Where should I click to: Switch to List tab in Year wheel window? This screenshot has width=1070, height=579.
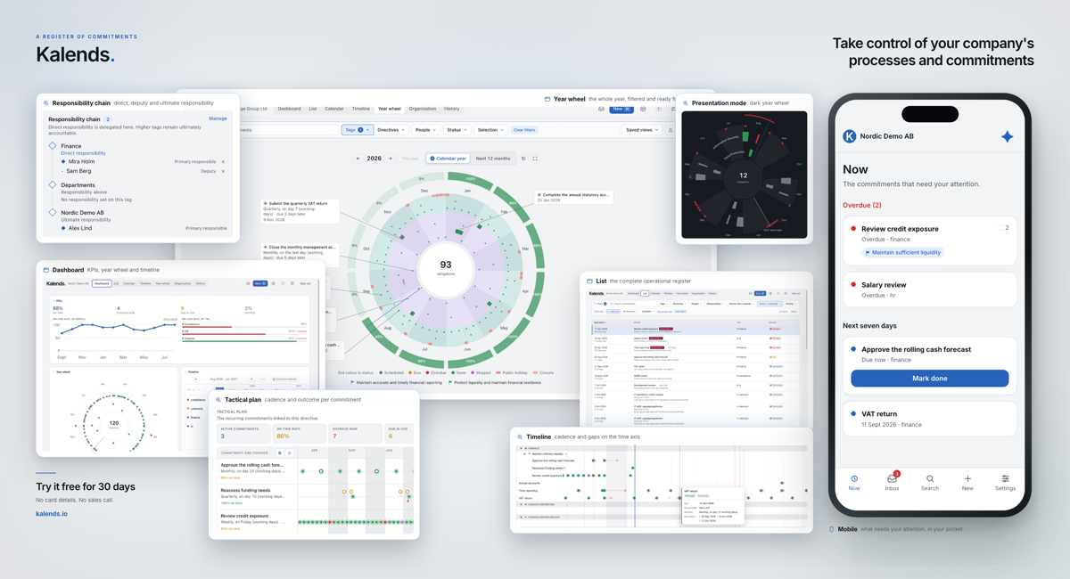[x=313, y=109]
